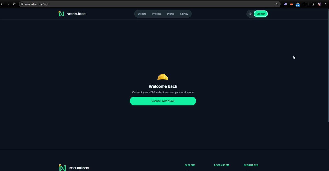
Task: Click the extension icon with NEW badge
Action: [x=298, y=4]
